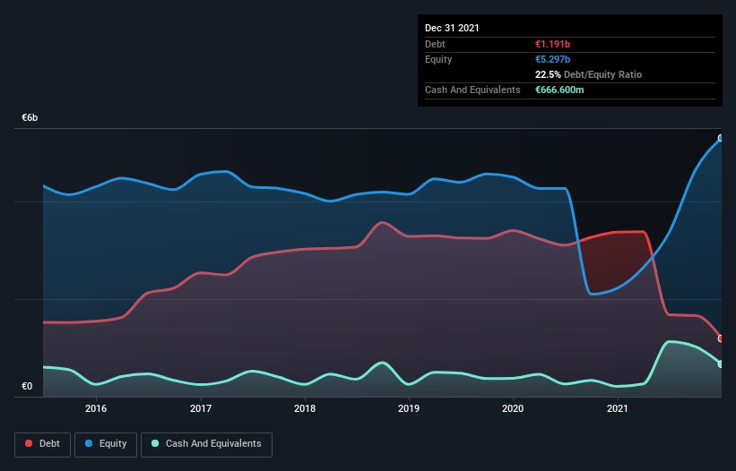Click the €666.600m cash value

pos(559,90)
